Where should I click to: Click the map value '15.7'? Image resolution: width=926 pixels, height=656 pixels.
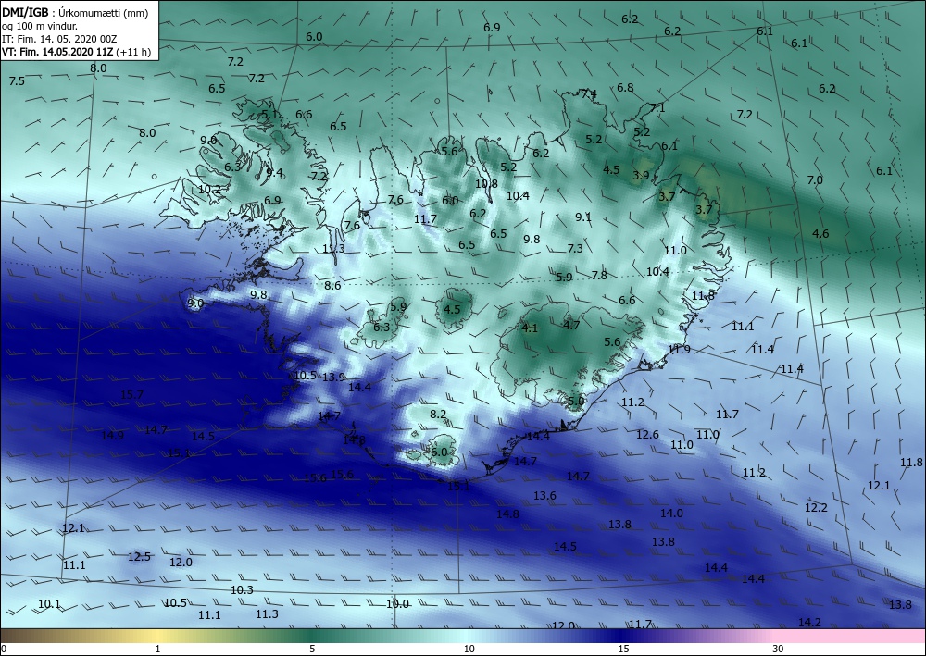coord(131,395)
